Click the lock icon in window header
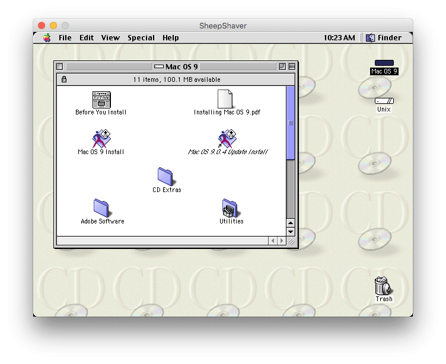The height and width of the screenshot is (364, 446). pyautogui.click(x=64, y=79)
